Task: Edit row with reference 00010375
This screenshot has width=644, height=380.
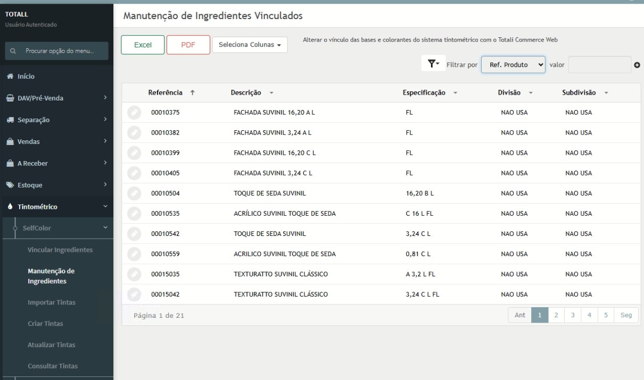Action: click(x=134, y=113)
